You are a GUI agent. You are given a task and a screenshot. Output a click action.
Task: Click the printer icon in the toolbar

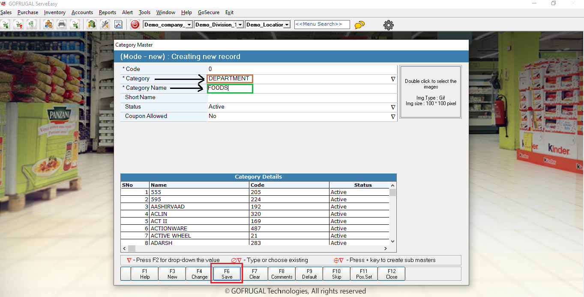(x=62, y=24)
